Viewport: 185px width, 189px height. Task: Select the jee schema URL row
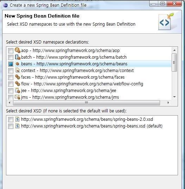(x=69, y=90)
